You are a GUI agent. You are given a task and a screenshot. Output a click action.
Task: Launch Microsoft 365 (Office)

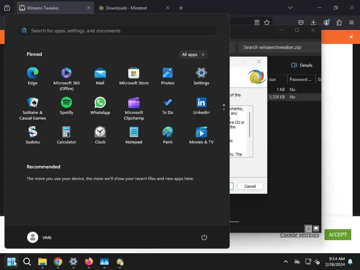pyautogui.click(x=66, y=79)
